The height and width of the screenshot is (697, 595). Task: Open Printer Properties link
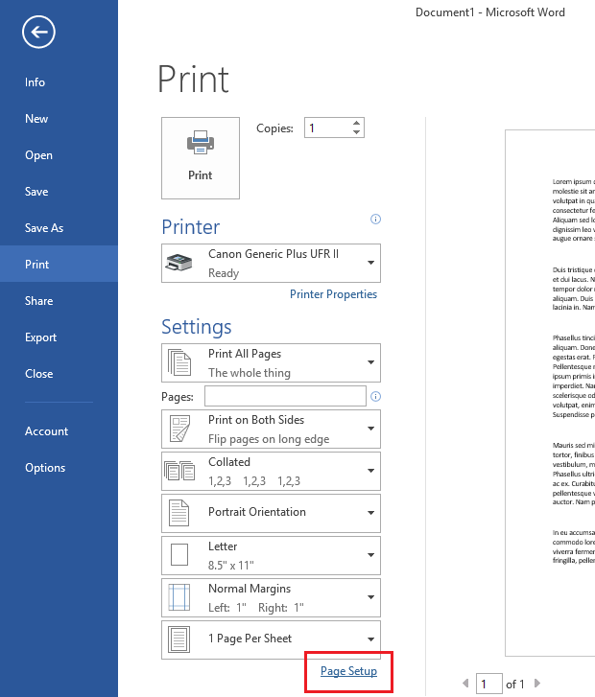[x=333, y=294]
